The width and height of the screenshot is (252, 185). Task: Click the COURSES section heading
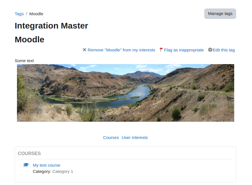click(x=29, y=153)
